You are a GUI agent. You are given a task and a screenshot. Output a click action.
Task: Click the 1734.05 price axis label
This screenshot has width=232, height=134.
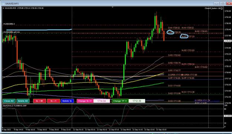click(x=228, y=11)
